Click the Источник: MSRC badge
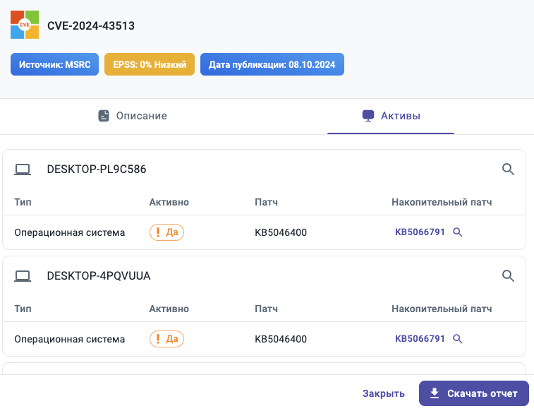The image size is (534, 411). [x=54, y=64]
